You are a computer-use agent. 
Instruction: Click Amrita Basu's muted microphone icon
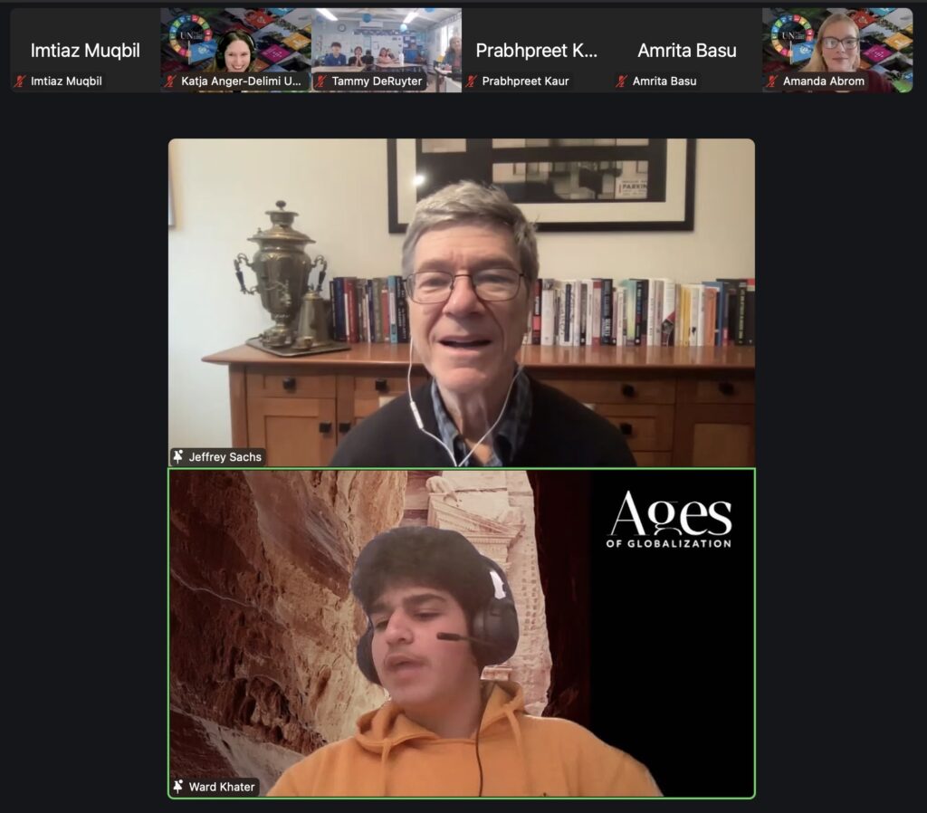tap(622, 81)
